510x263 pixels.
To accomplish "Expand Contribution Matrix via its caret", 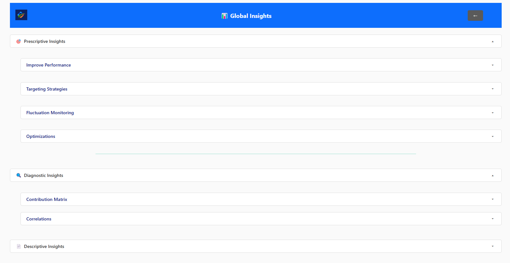I will [493, 199].
